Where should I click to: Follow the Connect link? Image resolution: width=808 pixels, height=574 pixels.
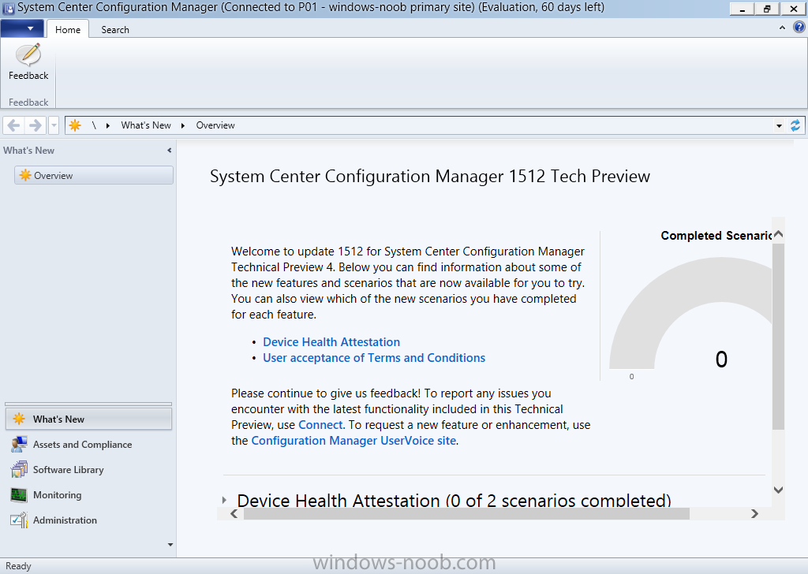click(x=320, y=425)
